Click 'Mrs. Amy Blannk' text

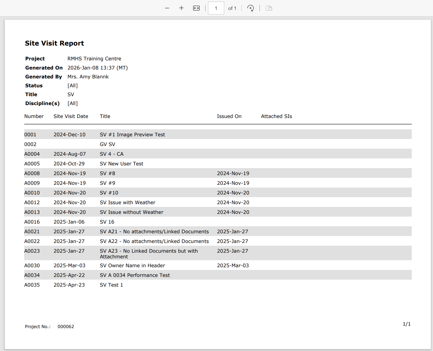click(x=88, y=77)
